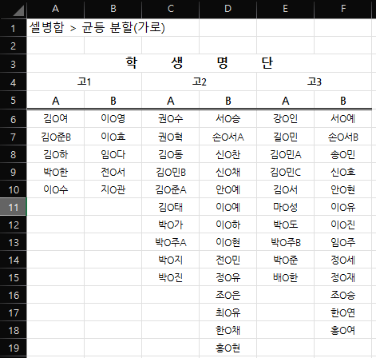Click cell '김O민A'
The width and height of the screenshot is (376, 358).
pyautogui.click(x=286, y=154)
